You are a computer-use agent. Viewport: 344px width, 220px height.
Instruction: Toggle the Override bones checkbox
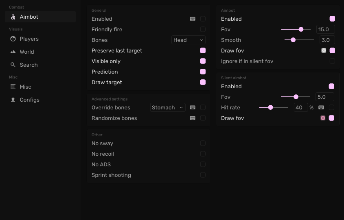[203, 108]
